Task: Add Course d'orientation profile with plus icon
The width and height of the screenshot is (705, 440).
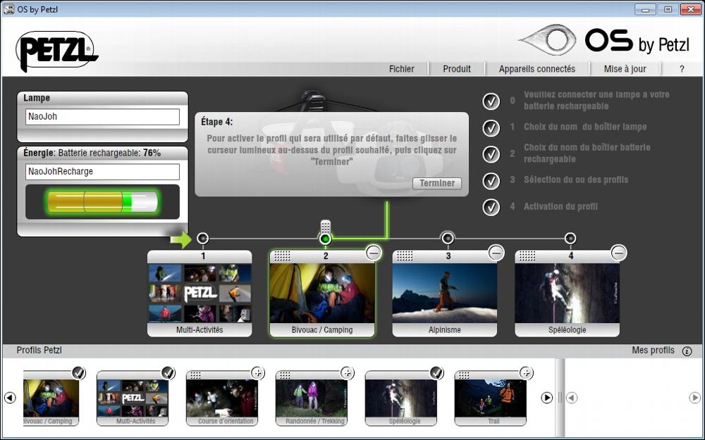Action: click(x=258, y=373)
